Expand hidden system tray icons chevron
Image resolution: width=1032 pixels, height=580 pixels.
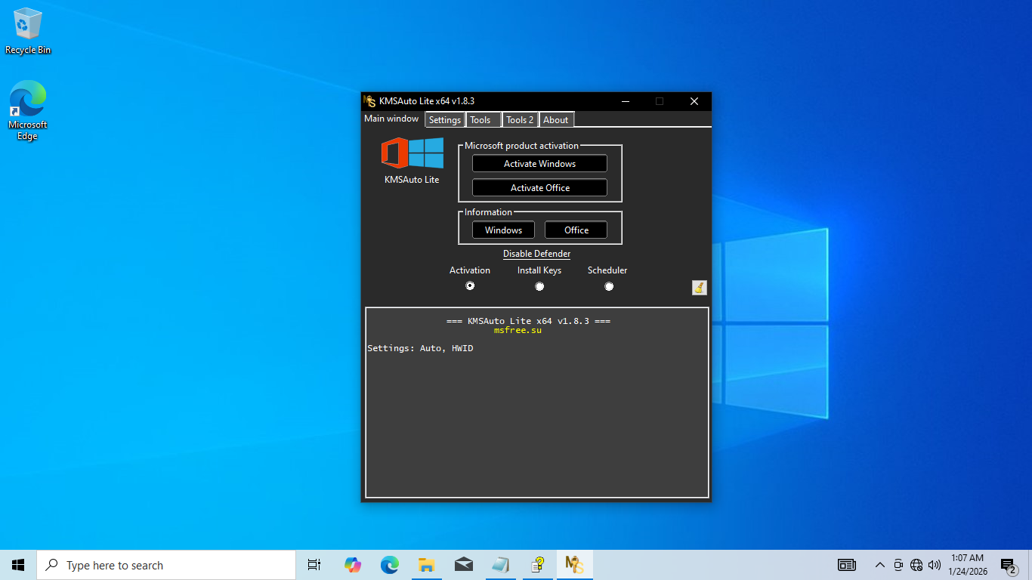coord(879,565)
